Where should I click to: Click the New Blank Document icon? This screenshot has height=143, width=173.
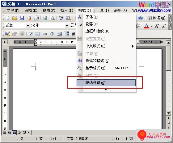coord(8,18)
